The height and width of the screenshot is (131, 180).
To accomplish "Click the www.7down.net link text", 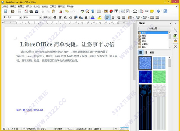I will [x=35, y=110].
